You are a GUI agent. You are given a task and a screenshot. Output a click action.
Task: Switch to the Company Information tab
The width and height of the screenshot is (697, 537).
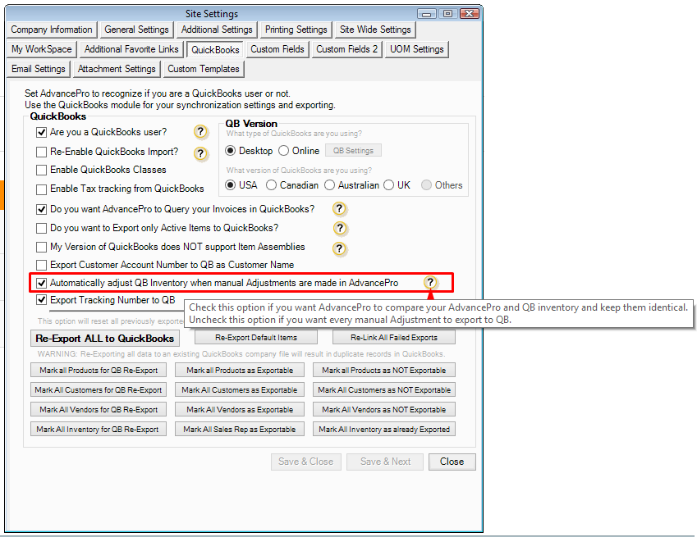pyautogui.click(x=52, y=30)
